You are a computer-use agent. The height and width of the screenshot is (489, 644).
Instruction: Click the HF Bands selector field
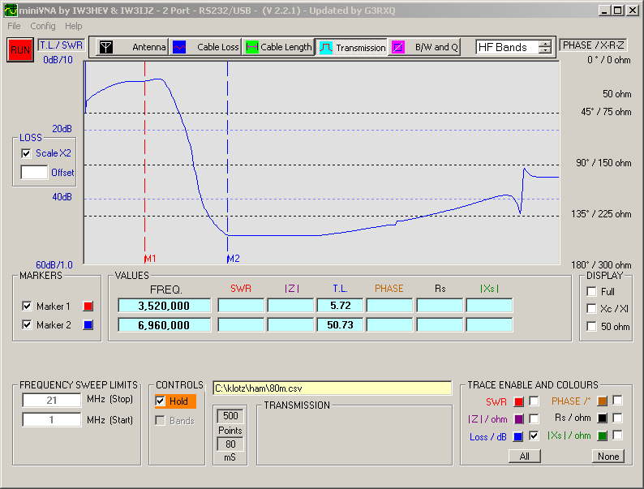(507, 47)
